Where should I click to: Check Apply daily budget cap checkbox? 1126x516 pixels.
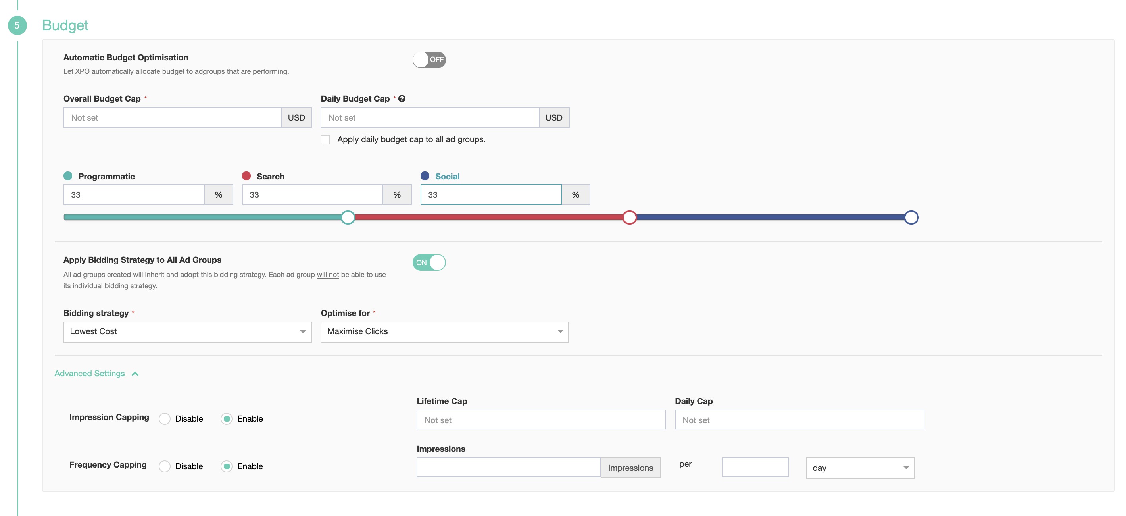(x=325, y=139)
